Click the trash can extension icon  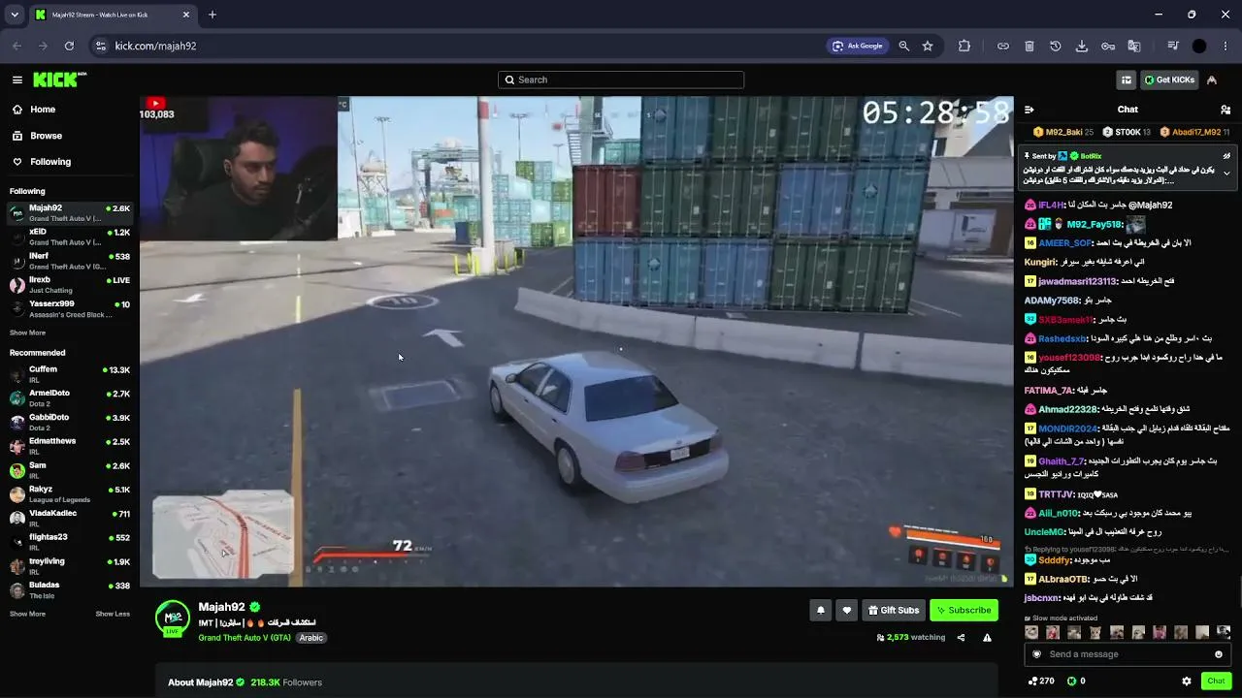pos(1030,46)
